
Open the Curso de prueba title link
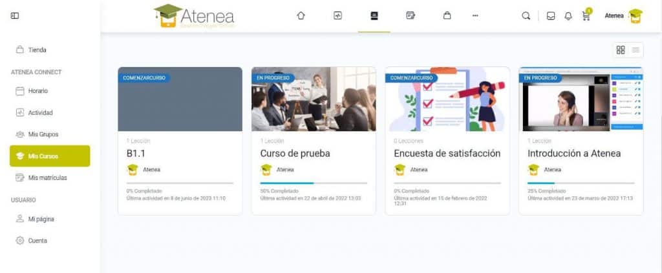[295, 154]
